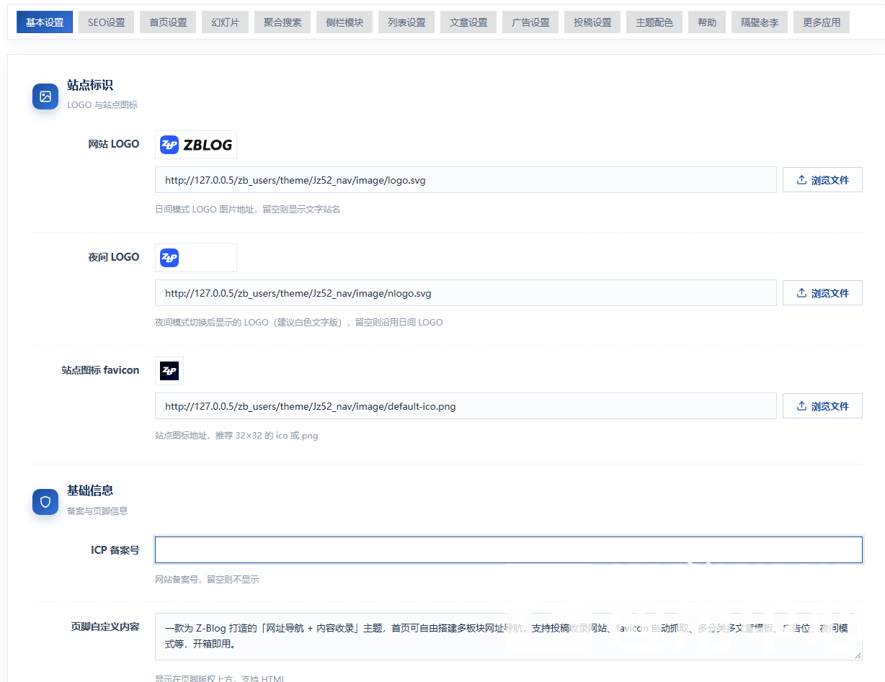The height and width of the screenshot is (682, 885).
Task: Focus the 夜间 LOGO URL field
Action: pos(466,293)
